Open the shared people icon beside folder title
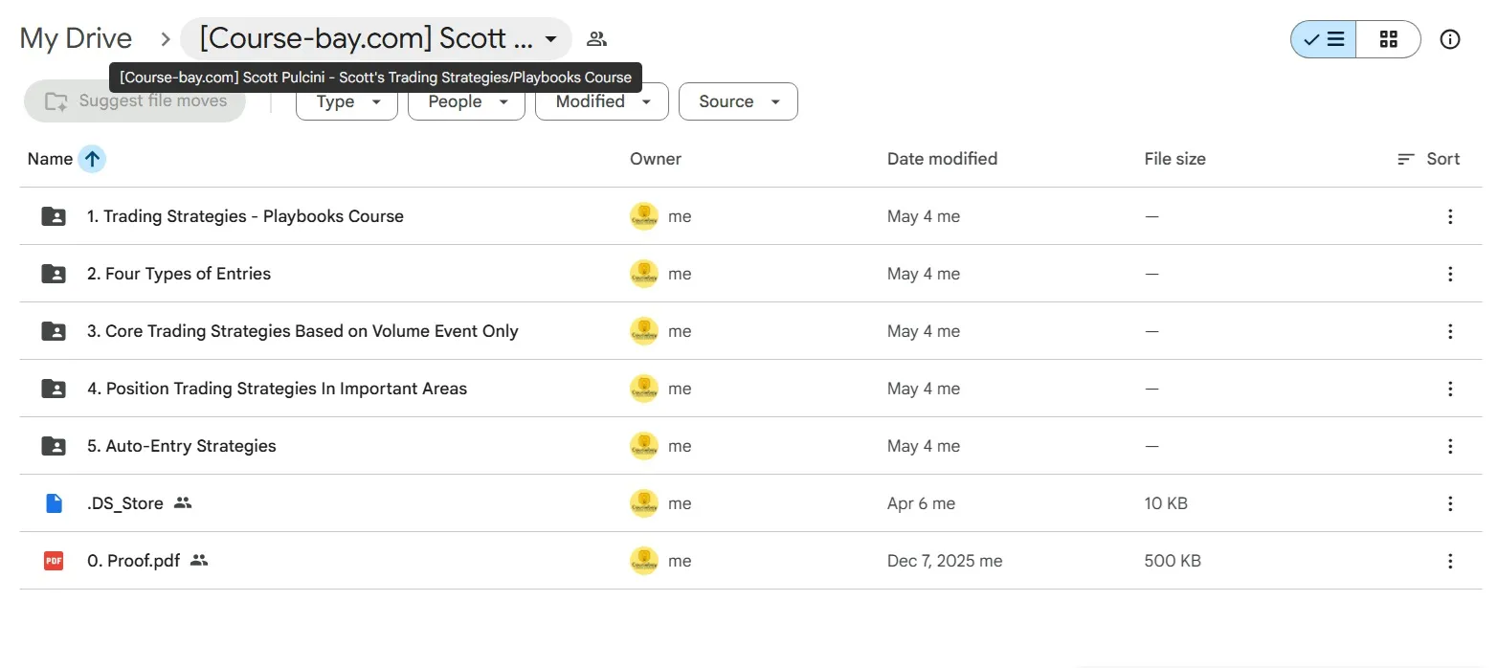The height and width of the screenshot is (668, 1497). [x=596, y=39]
